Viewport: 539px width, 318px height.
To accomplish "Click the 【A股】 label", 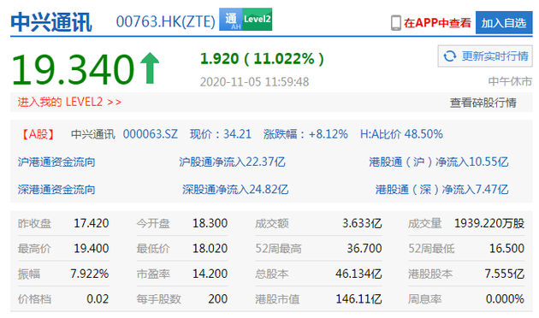I will click(x=38, y=134).
